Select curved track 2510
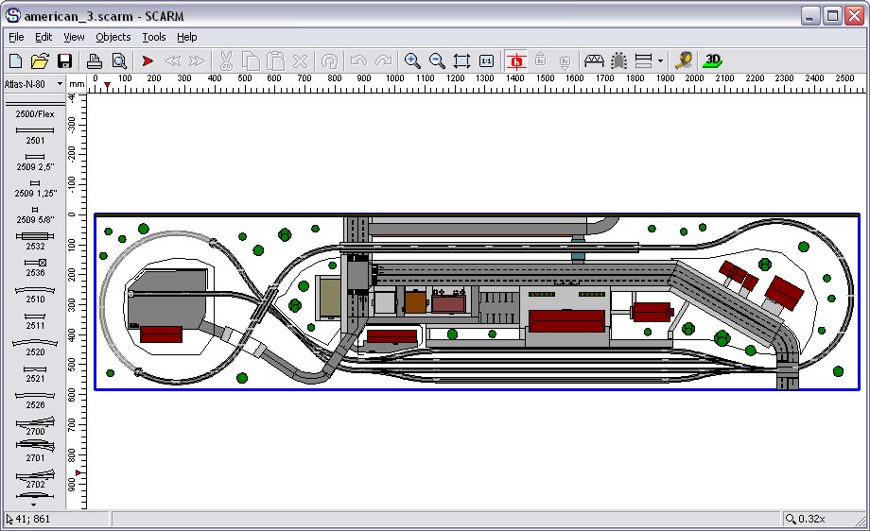 [x=35, y=294]
